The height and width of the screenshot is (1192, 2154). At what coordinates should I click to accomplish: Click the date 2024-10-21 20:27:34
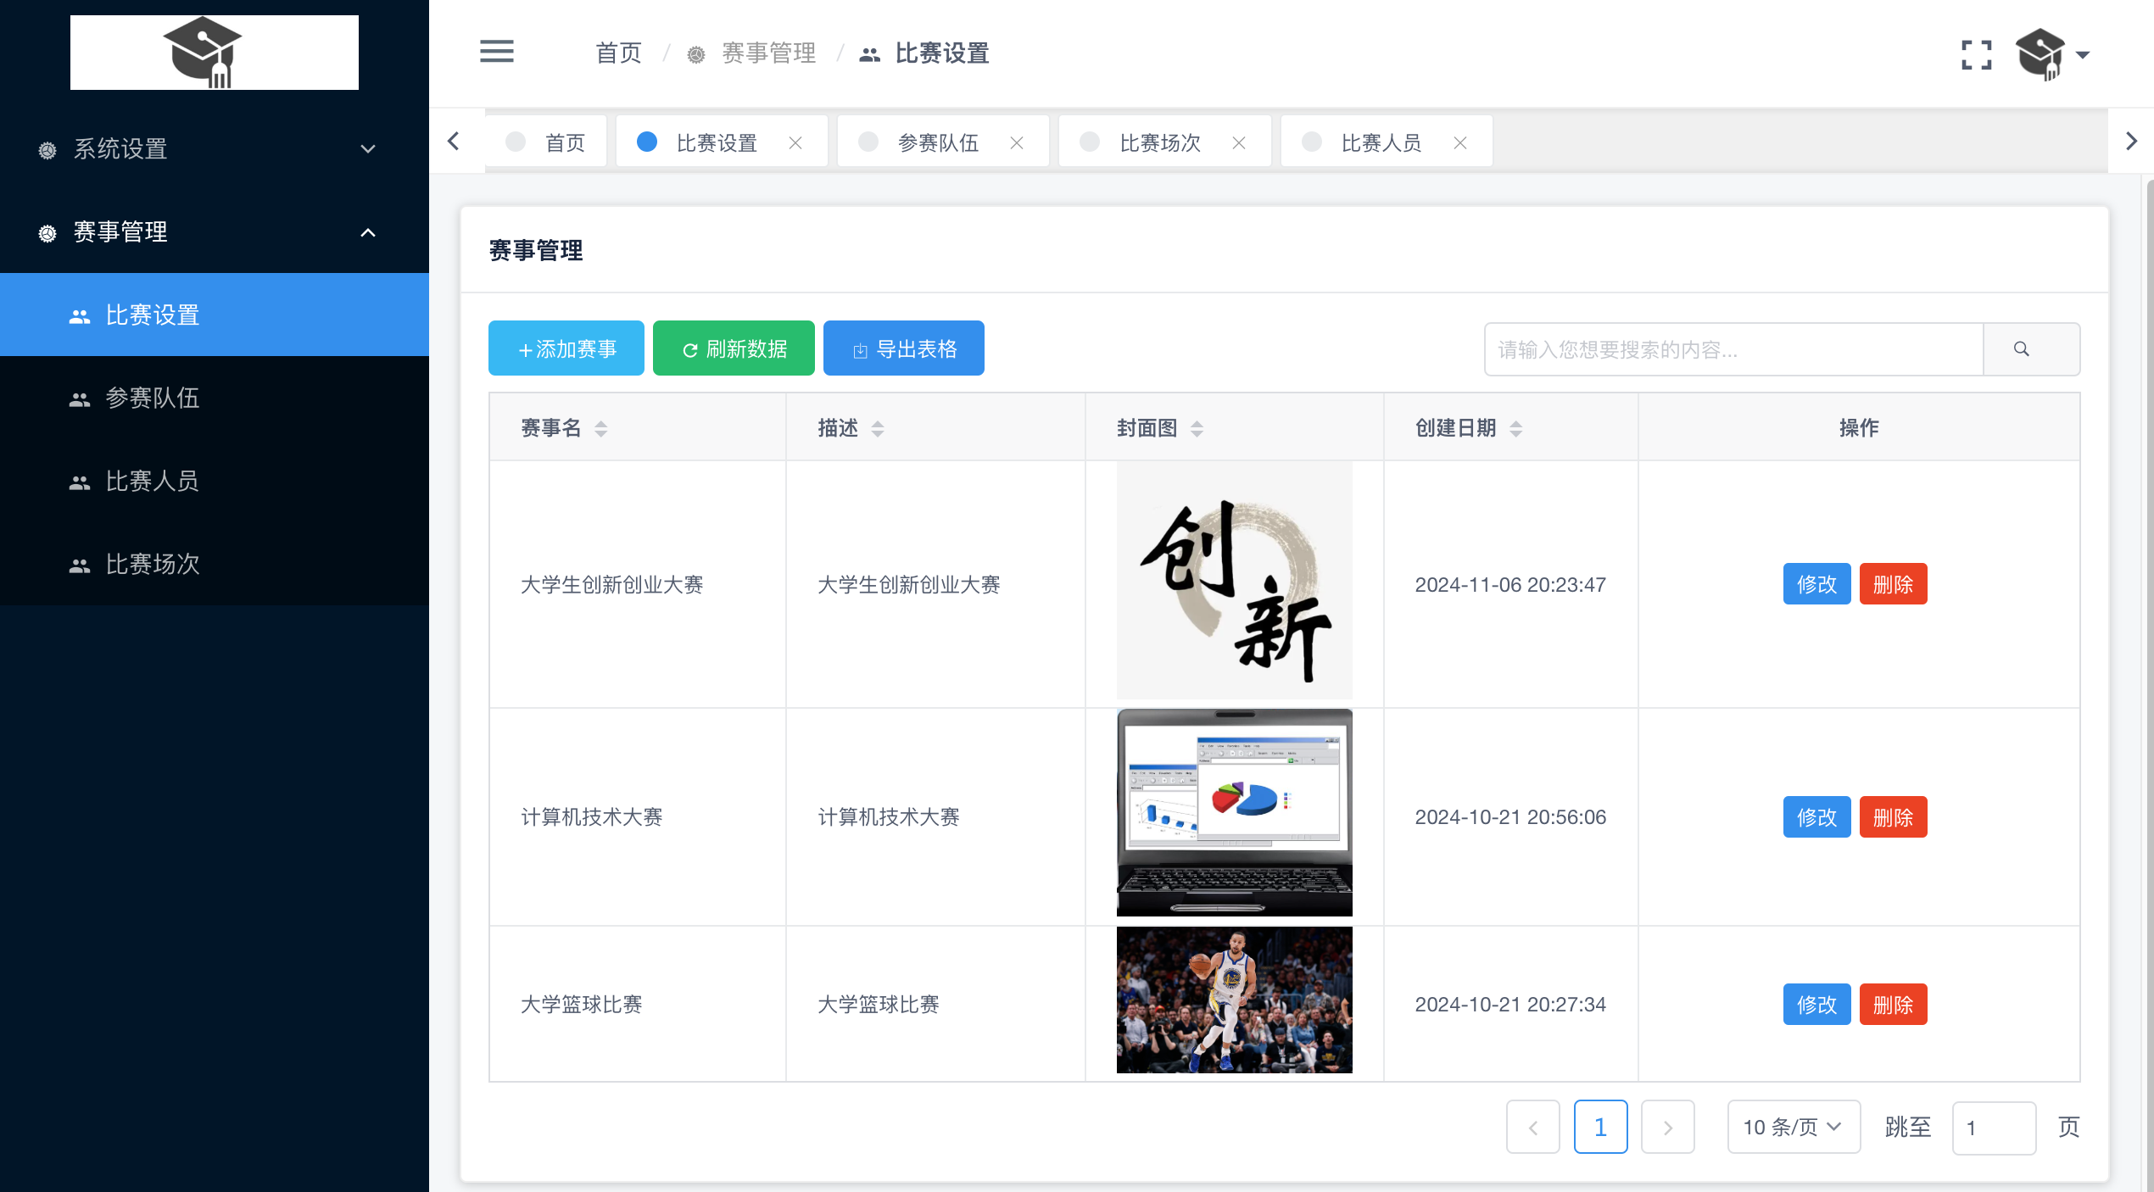[x=1510, y=1004]
